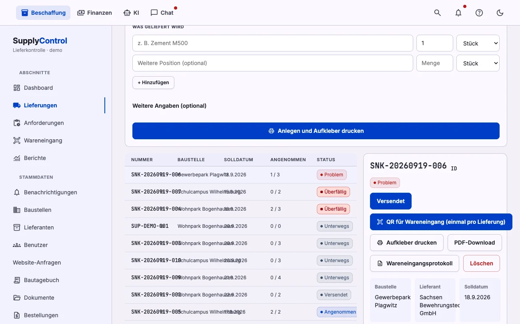Image resolution: width=520 pixels, height=324 pixels.
Task: Click the Berichte chart icon
Action: pos(17,158)
